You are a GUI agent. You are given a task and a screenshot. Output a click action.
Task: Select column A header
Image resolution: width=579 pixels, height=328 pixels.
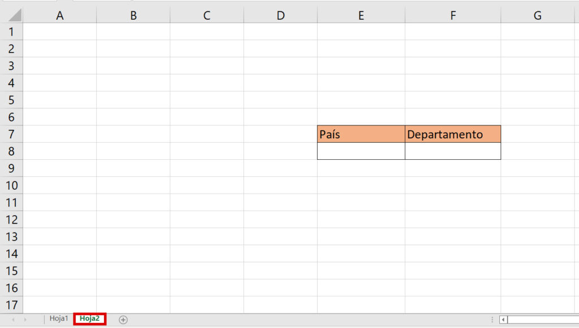click(60, 16)
